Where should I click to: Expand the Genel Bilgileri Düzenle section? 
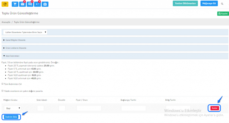(14, 40)
